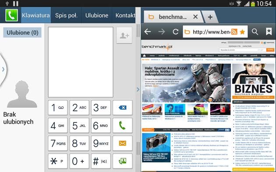Tap the backspace delete icon
Screen dimensions: 276x172
point(123,107)
